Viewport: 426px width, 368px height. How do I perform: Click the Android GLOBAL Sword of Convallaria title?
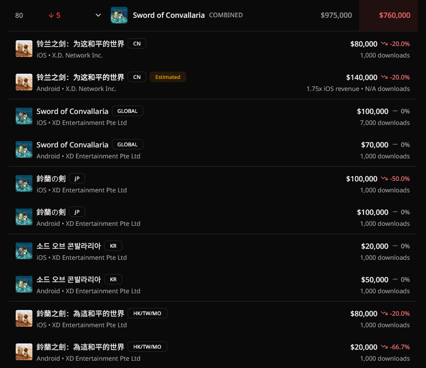click(x=72, y=145)
